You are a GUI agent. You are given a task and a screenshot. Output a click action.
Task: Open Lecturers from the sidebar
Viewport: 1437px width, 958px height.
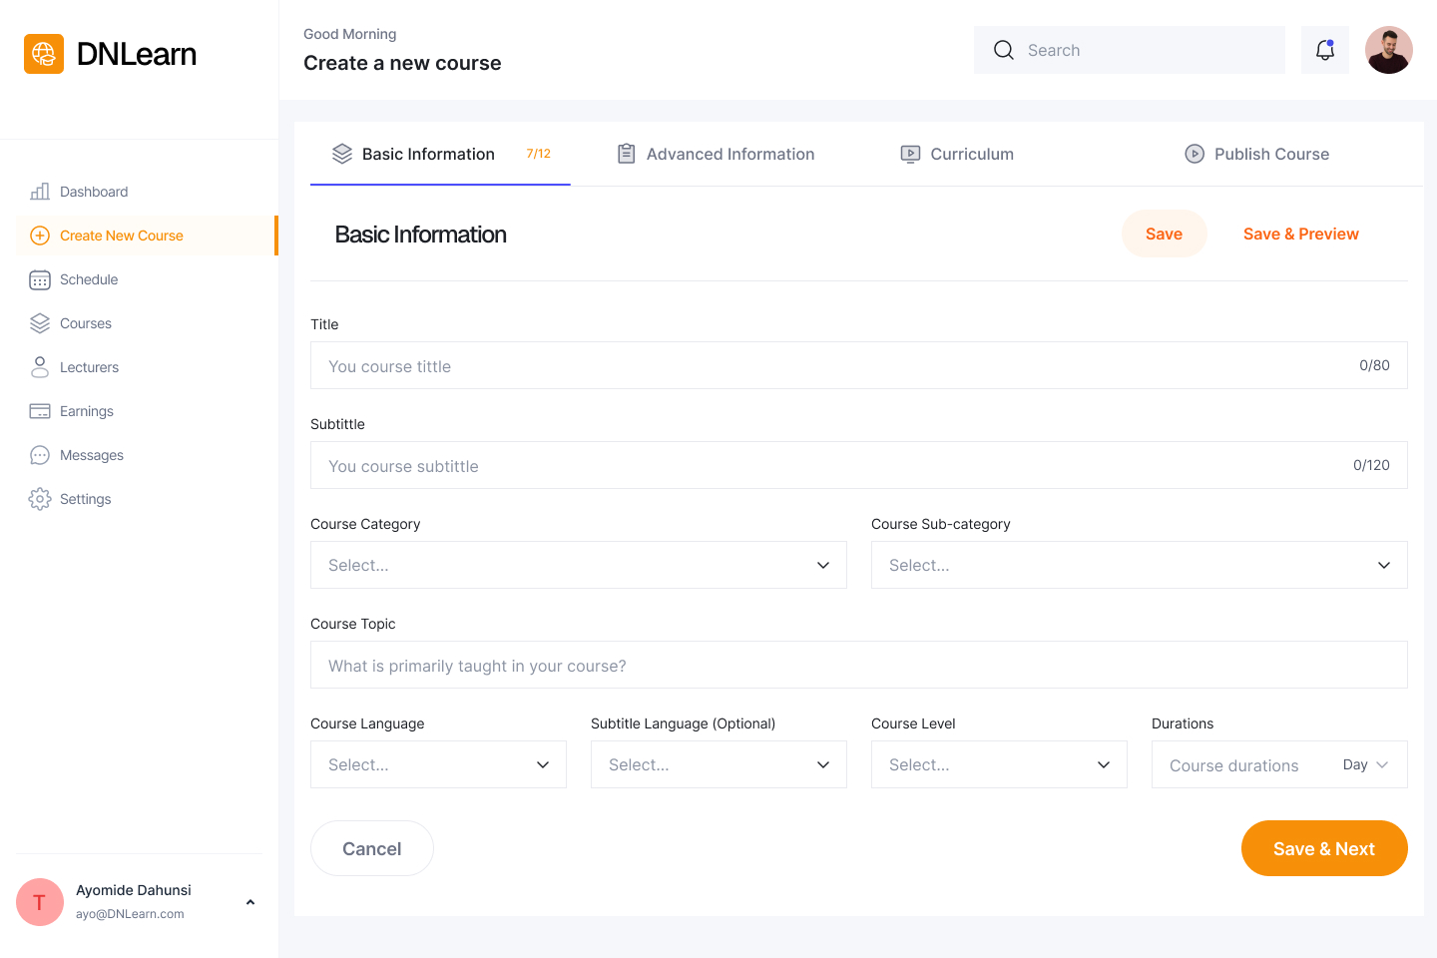pyautogui.click(x=146, y=367)
